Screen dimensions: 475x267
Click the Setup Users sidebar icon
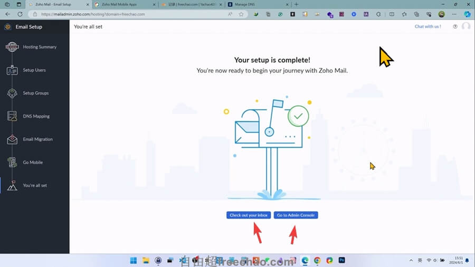[x=12, y=70]
